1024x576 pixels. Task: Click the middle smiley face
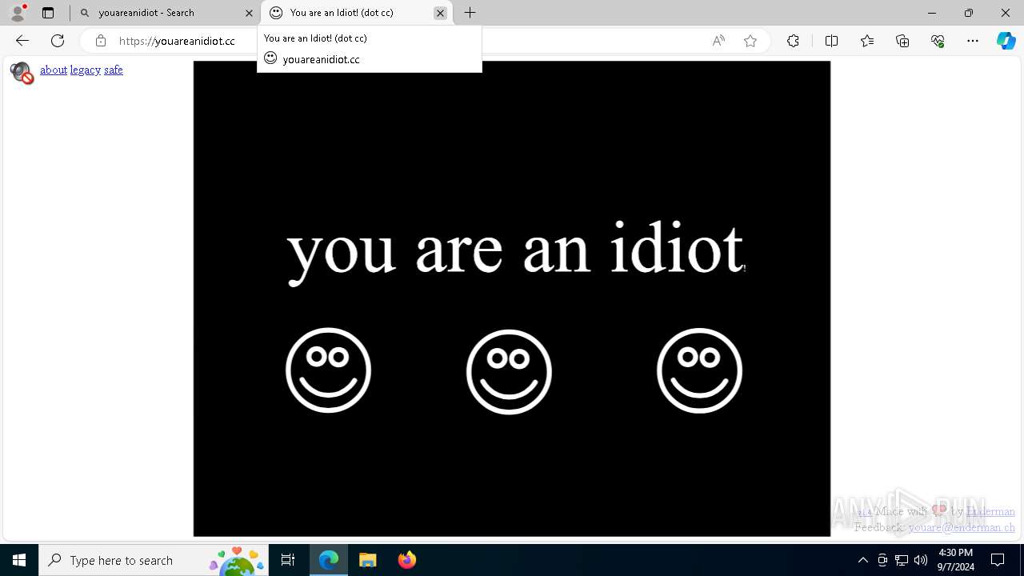509,372
